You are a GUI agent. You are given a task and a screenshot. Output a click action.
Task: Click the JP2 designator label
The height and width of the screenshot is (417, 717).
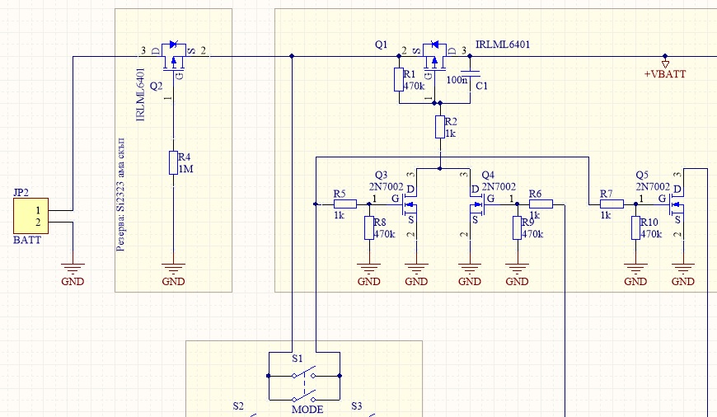(x=21, y=193)
